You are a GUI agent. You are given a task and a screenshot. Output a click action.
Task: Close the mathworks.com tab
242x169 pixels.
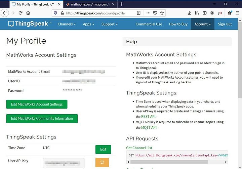point(113,4)
